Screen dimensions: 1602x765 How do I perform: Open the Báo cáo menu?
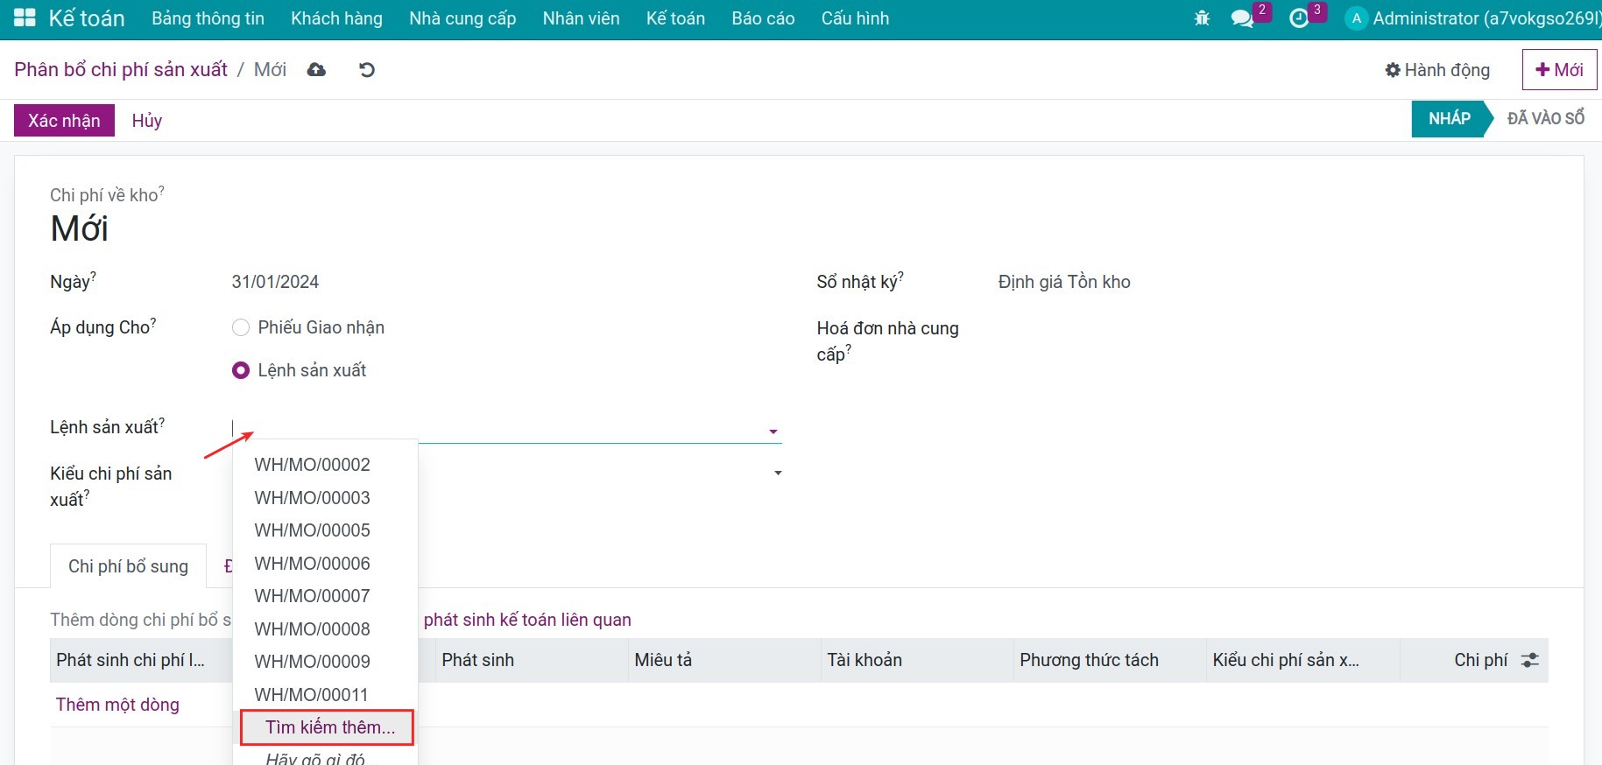click(763, 18)
